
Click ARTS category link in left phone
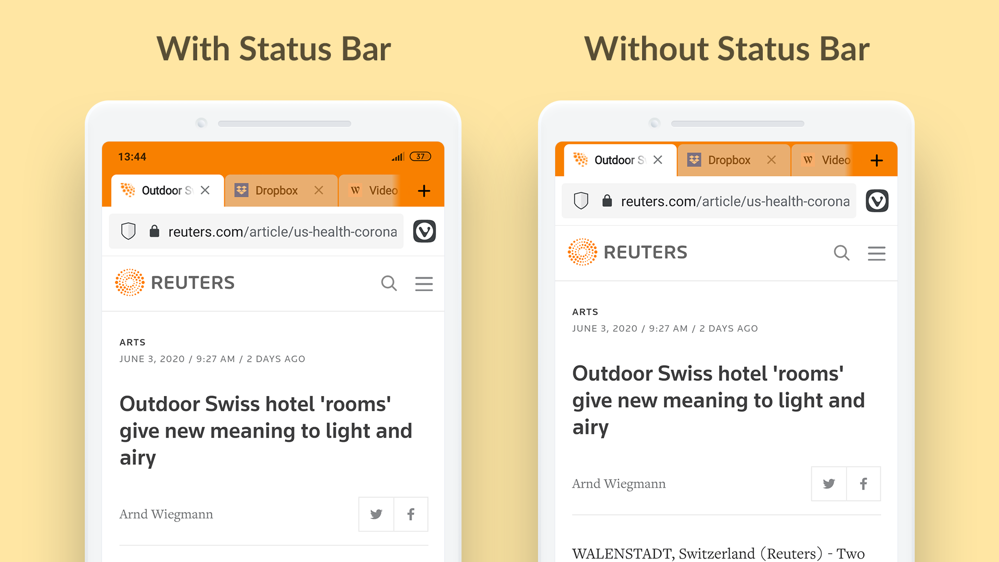click(133, 342)
